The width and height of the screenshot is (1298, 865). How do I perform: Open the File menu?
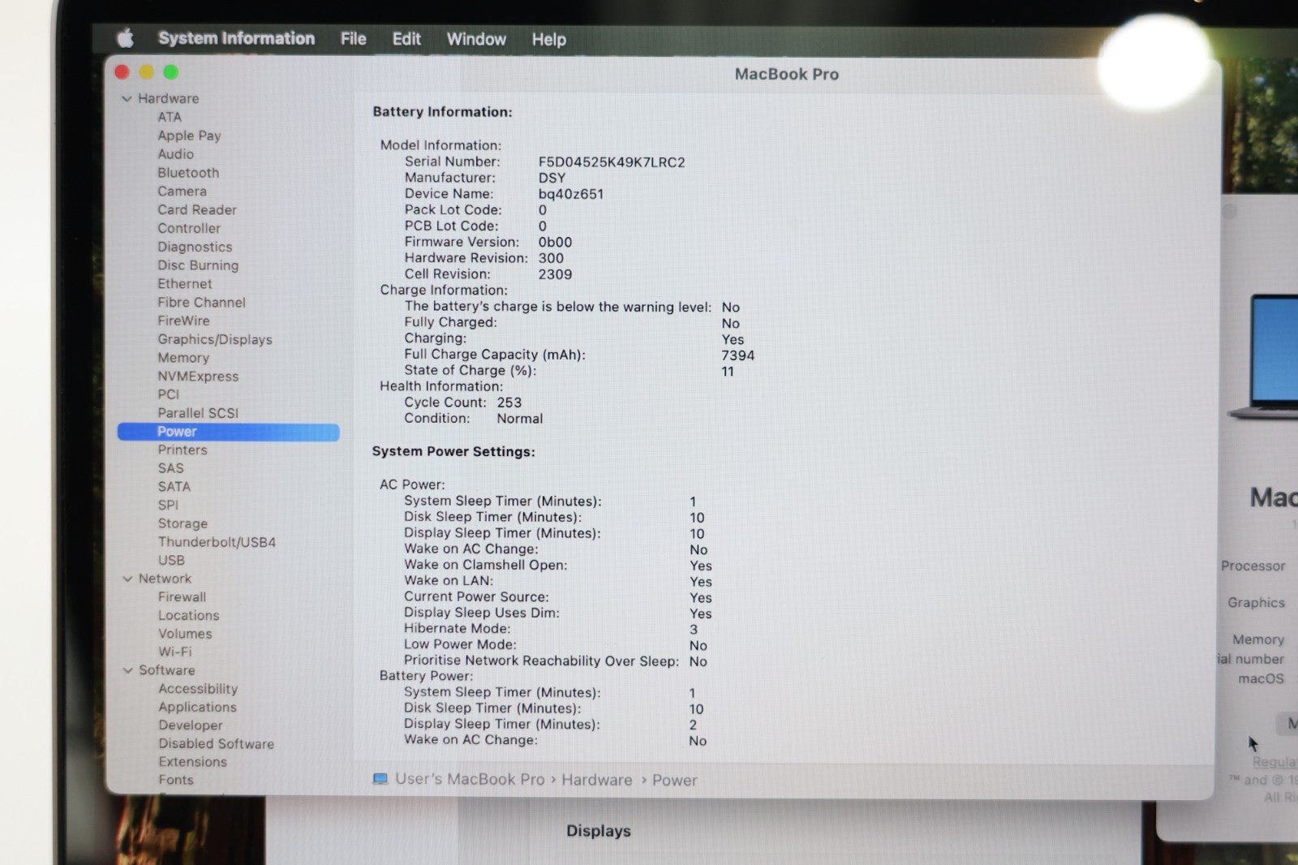[x=353, y=39]
